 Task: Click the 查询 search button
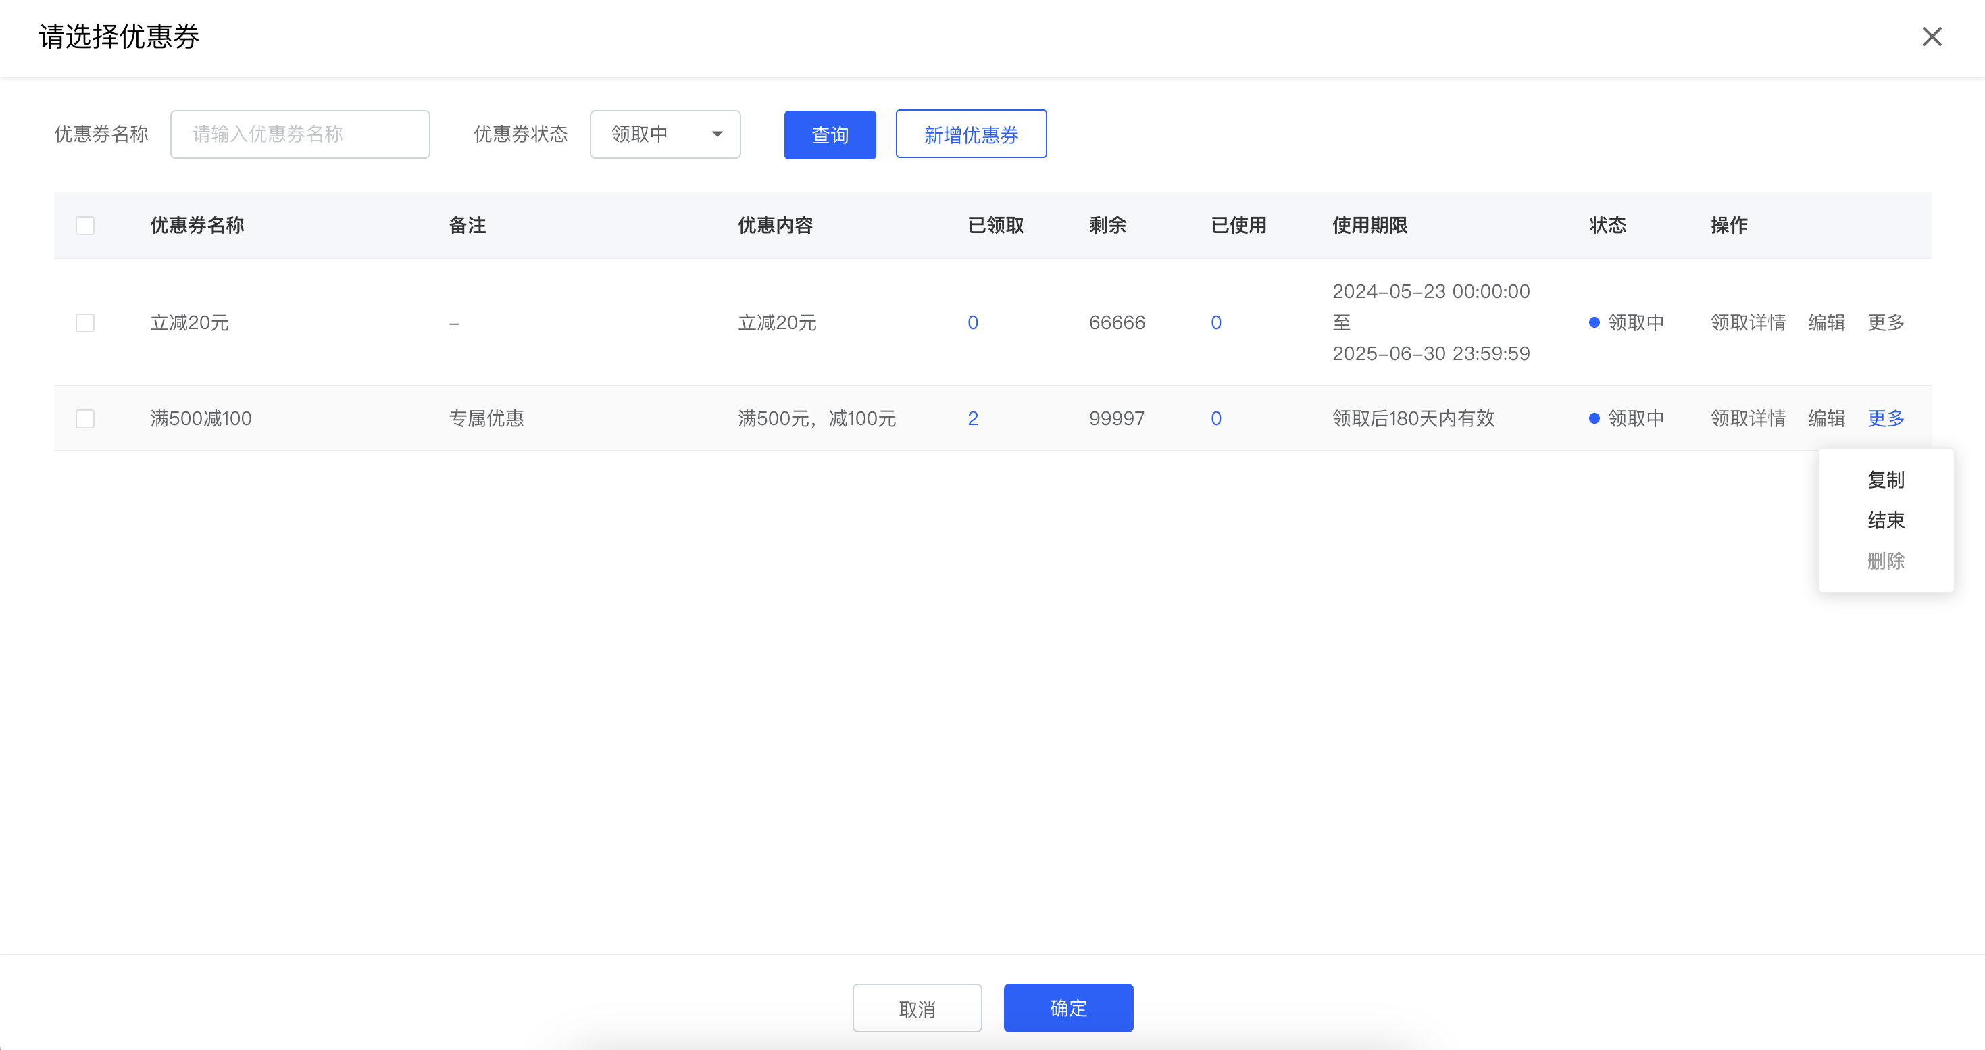(x=829, y=135)
